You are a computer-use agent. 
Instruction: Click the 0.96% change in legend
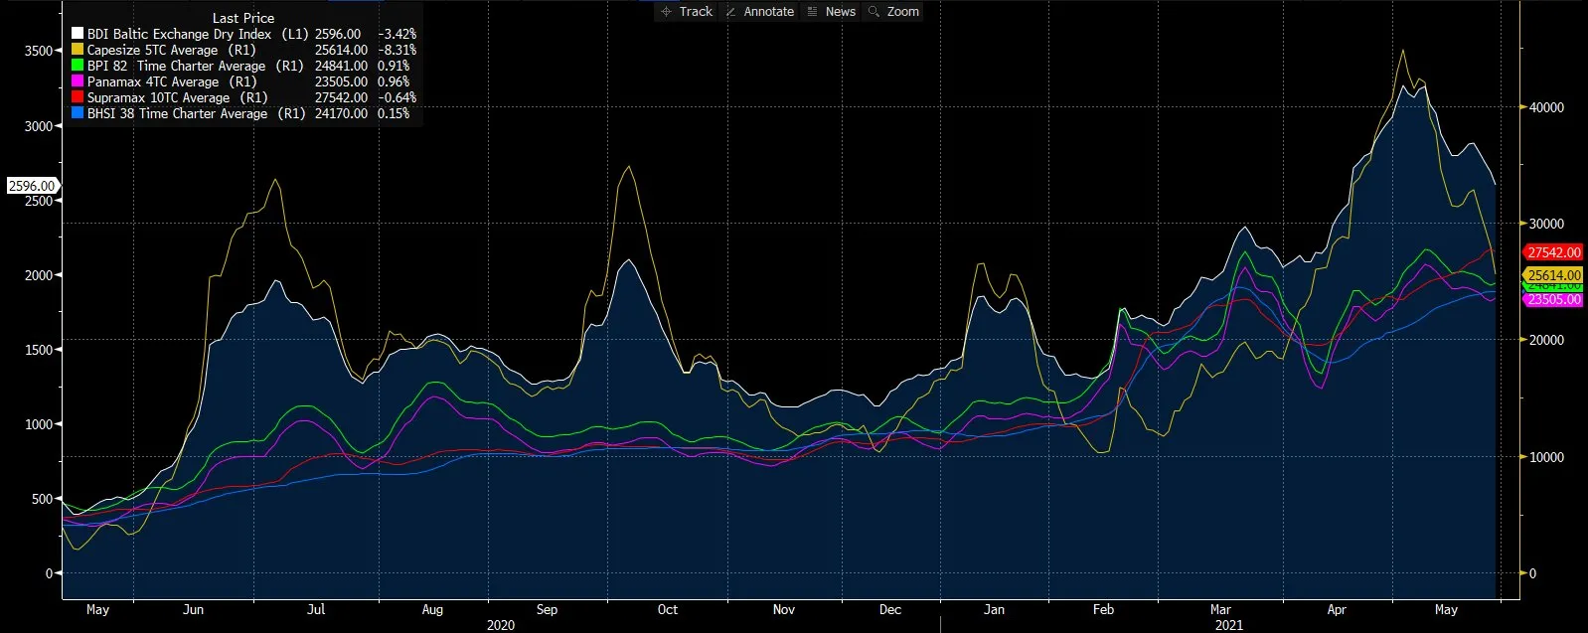(394, 81)
